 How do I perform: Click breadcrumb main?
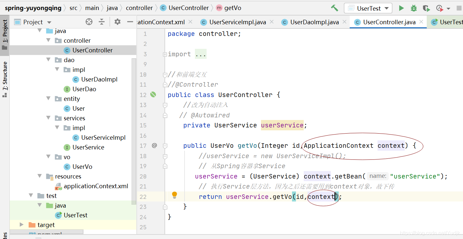pos(92,8)
